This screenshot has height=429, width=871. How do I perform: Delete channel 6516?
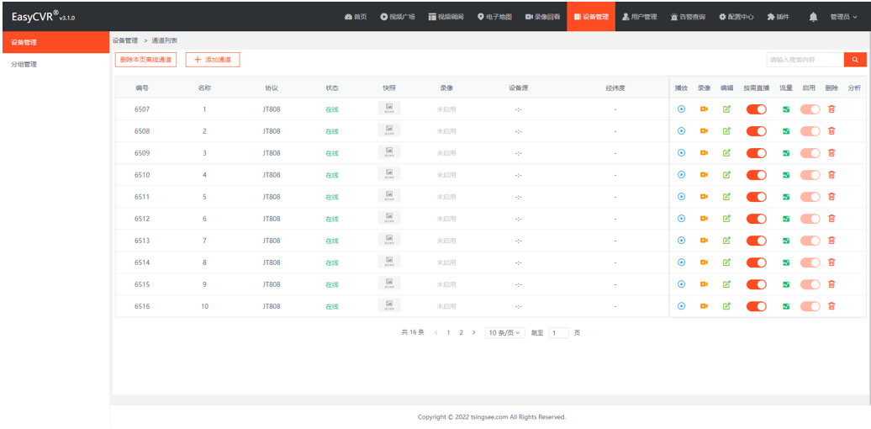831,306
